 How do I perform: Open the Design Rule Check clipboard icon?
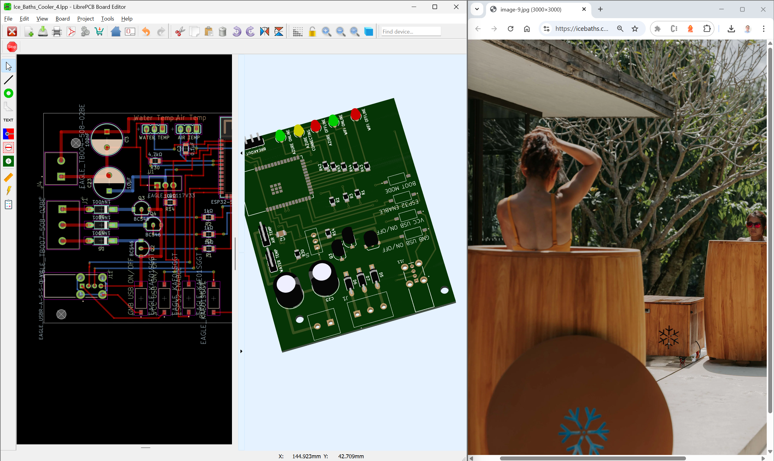click(x=8, y=204)
